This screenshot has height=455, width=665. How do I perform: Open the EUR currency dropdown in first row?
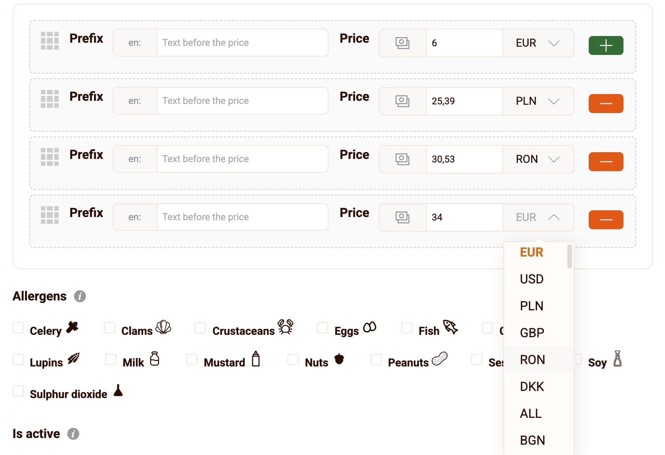click(538, 43)
